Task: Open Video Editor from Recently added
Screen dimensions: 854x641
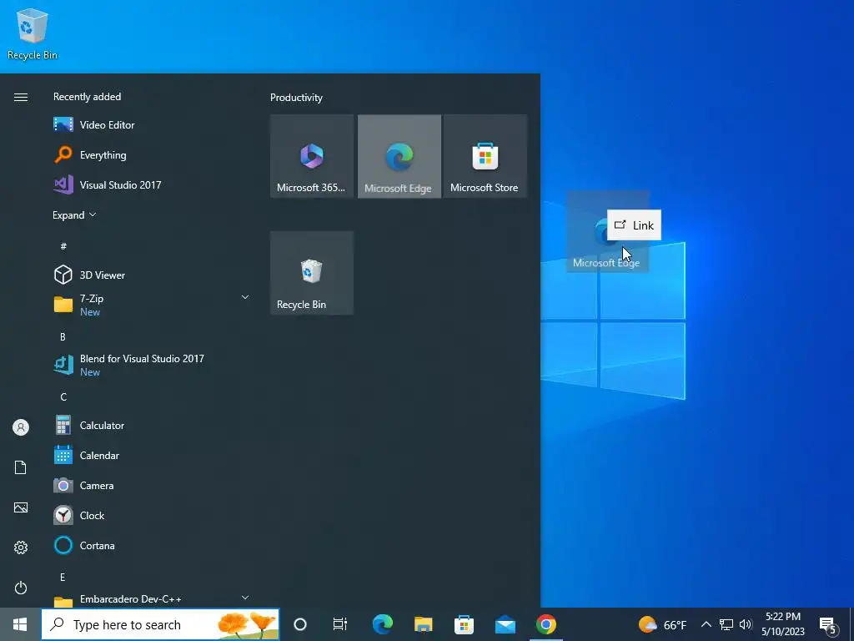Action: click(152, 125)
